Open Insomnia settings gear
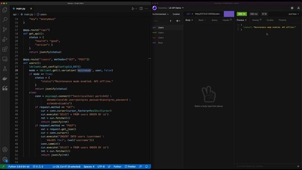This screenshot has height=170, width=302. pyautogui.click(x=292, y=8)
